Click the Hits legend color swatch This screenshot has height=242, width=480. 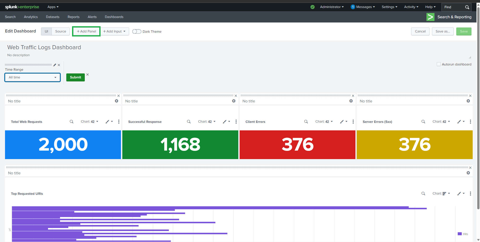pos(459,234)
